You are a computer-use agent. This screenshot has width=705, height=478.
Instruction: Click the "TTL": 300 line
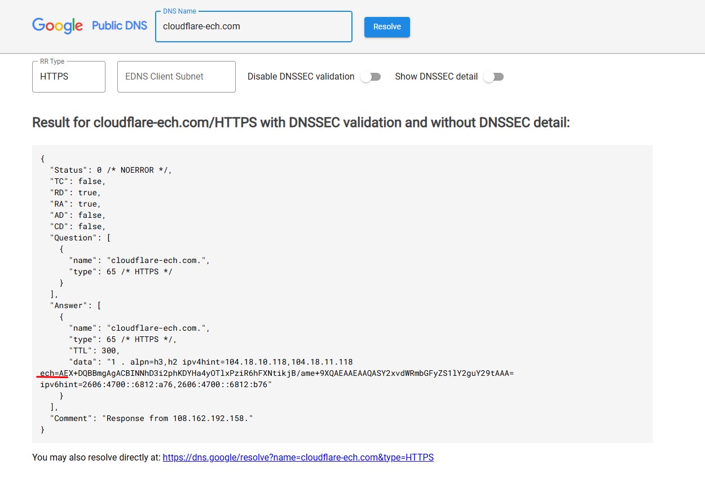(94, 350)
